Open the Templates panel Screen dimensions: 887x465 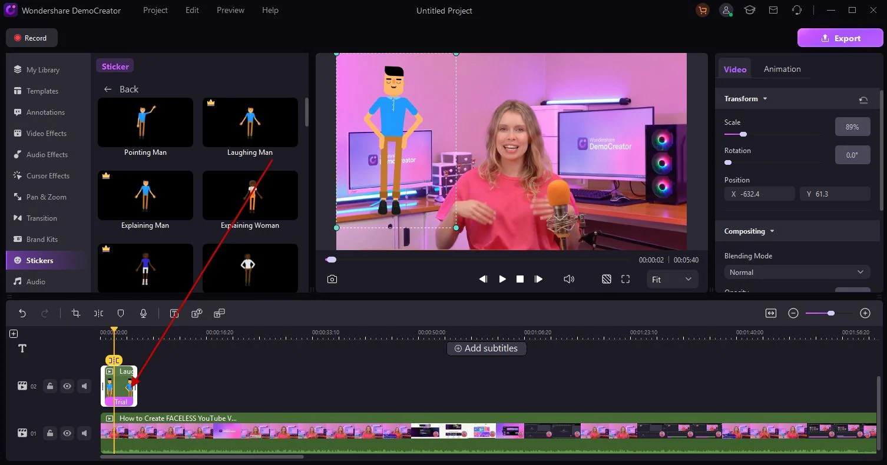[x=42, y=91]
